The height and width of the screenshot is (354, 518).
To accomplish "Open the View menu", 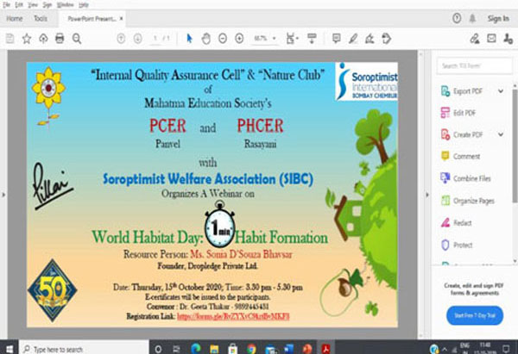I will [33, 4].
